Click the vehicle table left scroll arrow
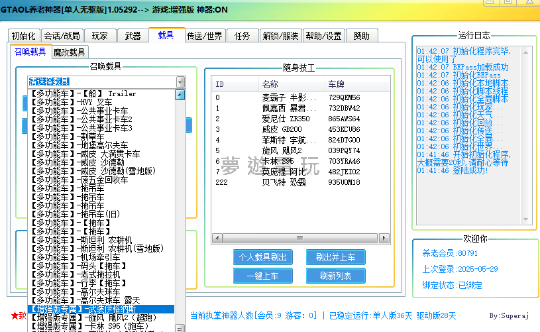 pos(217,239)
